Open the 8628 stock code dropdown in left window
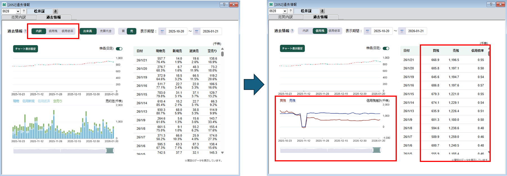The height and width of the screenshot is (176, 507). tap(18, 12)
